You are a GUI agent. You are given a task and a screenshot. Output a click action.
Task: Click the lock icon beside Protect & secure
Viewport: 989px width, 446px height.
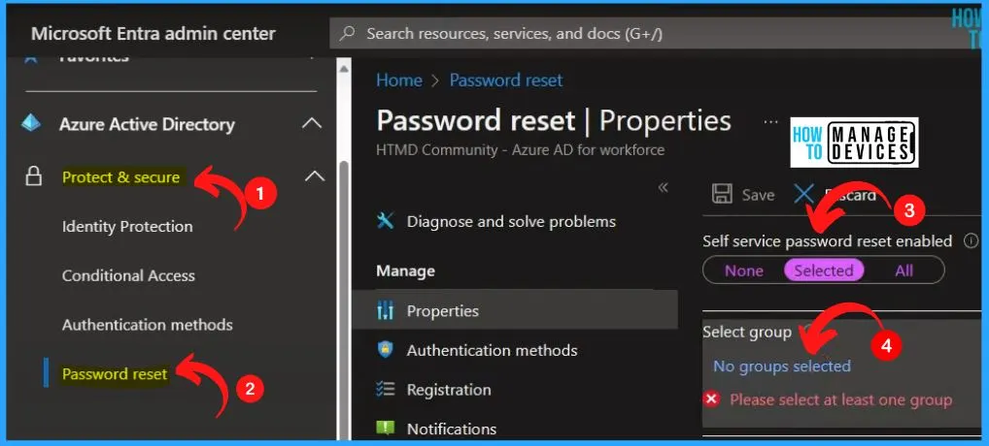point(33,176)
